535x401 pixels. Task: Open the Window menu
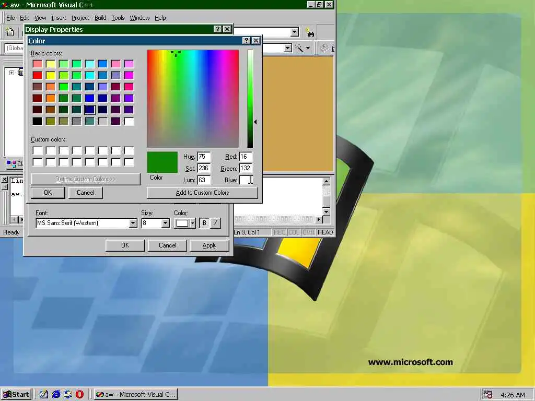click(x=139, y=18)
